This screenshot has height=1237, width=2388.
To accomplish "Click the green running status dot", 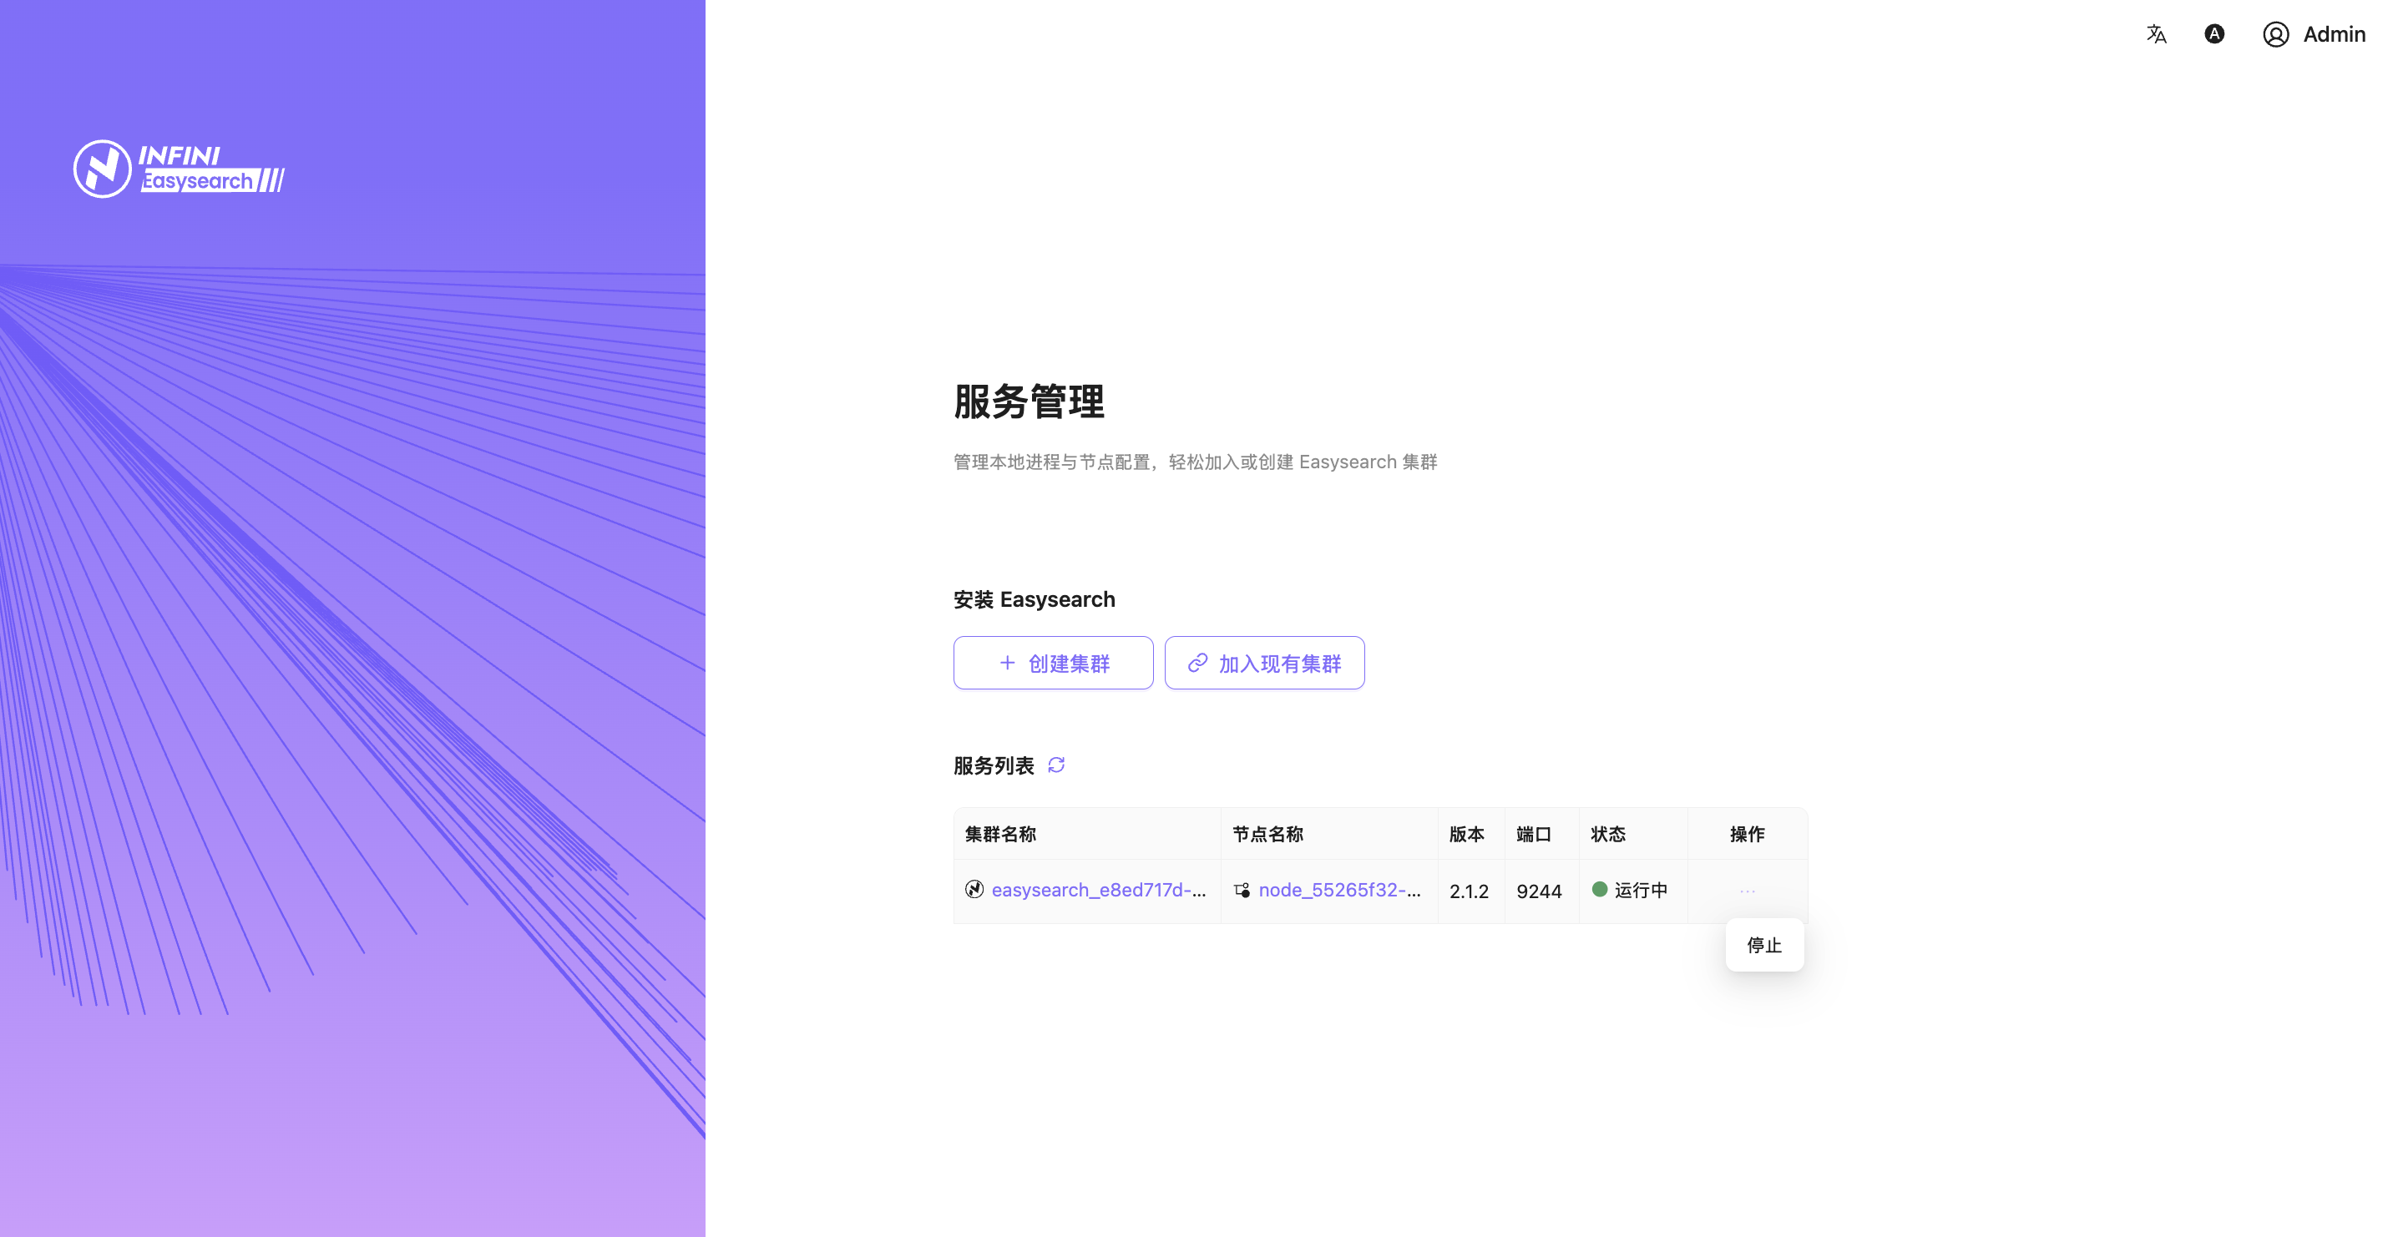I will tap(1599, 890).
